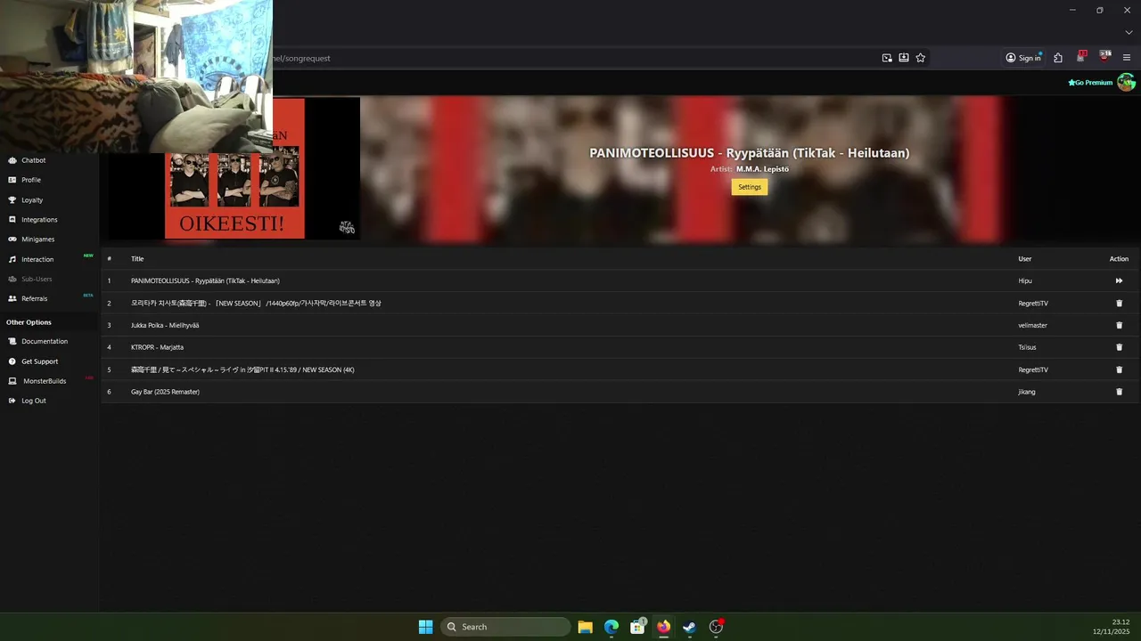Viewport: 1141px width, 641px height.
Task: Select the PANIMOTEOLLISUUS row title in queue
Action: coord(205,280)
